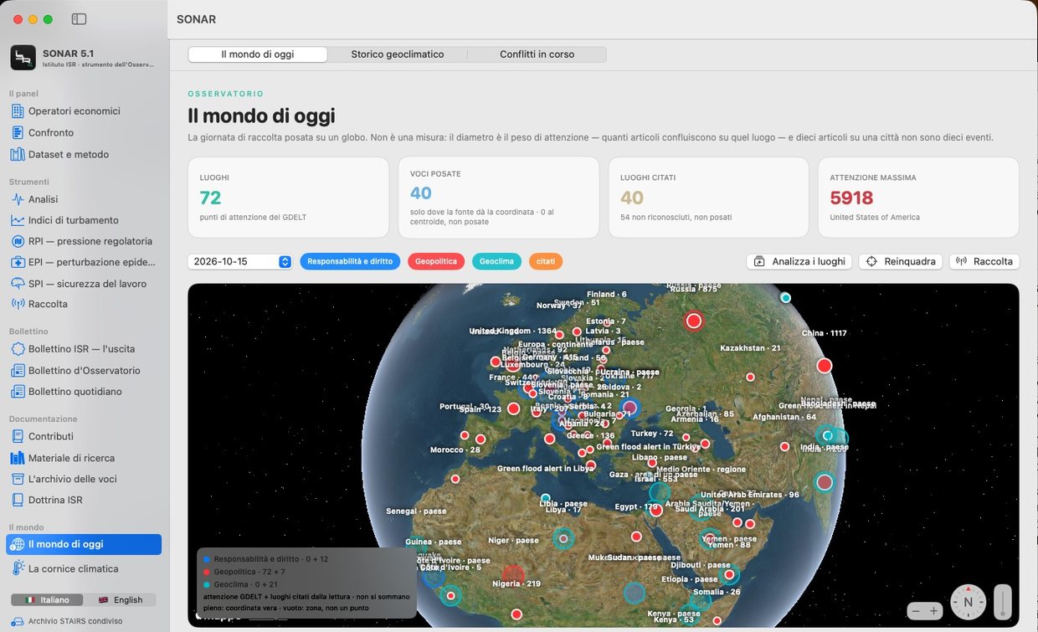The height and width of the screenshot is (632, 1038).
Task: Click the Reinquadra button
Action: click(x=901, y=261)
